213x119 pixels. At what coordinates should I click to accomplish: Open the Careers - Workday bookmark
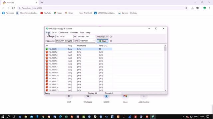tap(128, 13)
